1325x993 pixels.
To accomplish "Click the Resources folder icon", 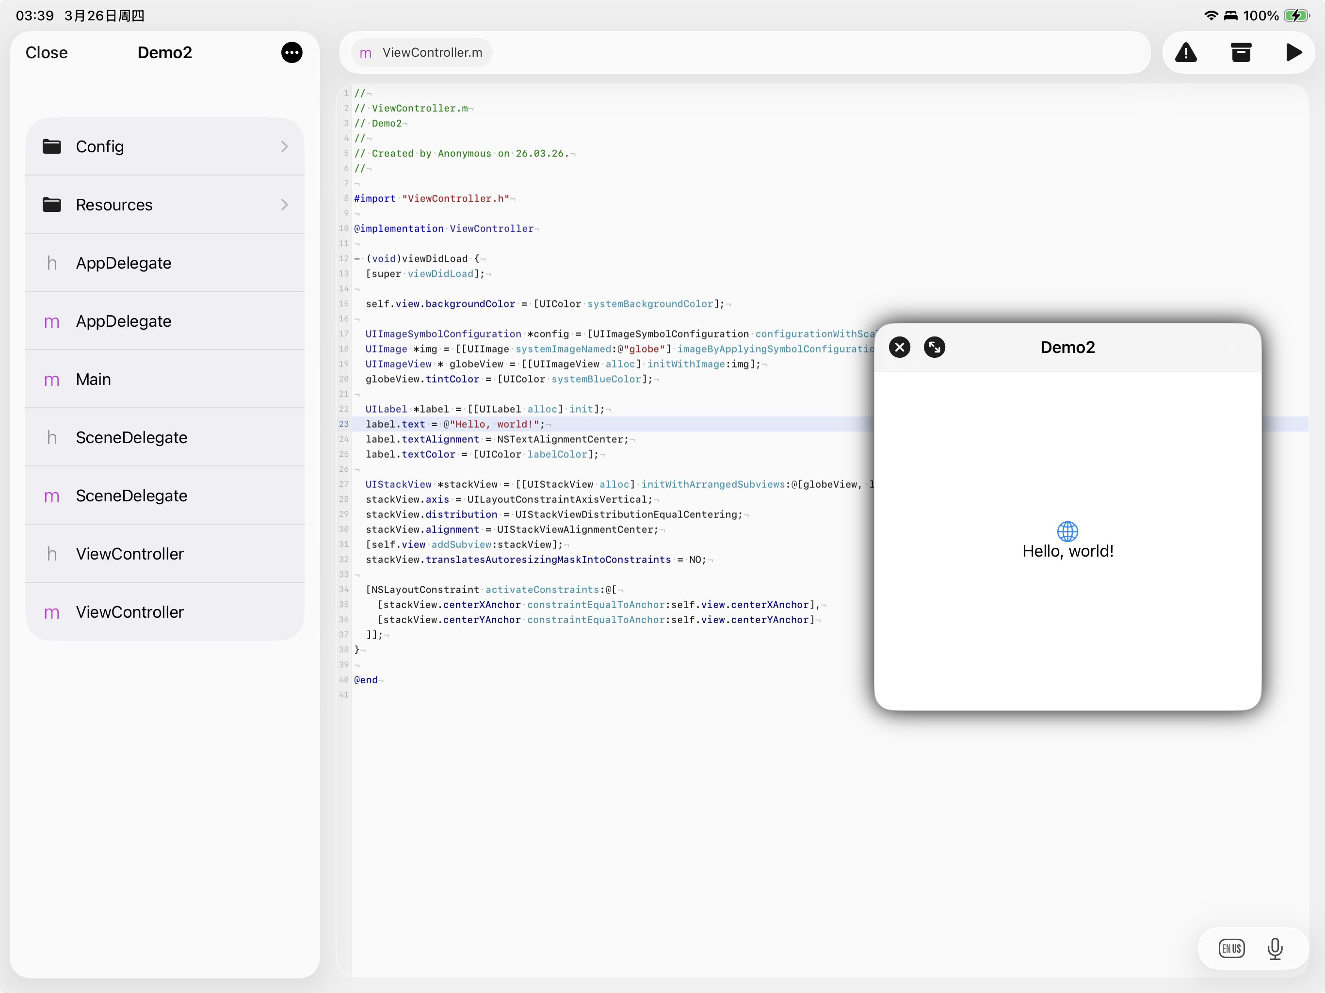I will tap(52, 205).
